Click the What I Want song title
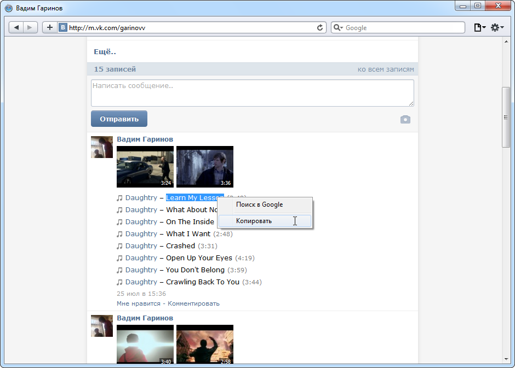 (x=188, y=234)
